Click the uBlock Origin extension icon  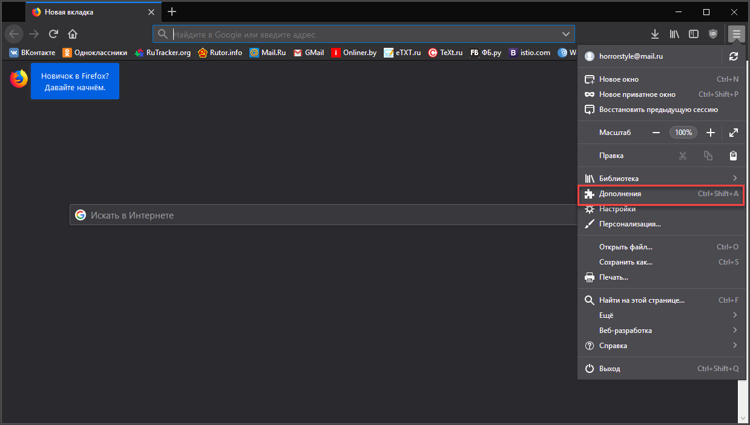[x=713, y=34]
